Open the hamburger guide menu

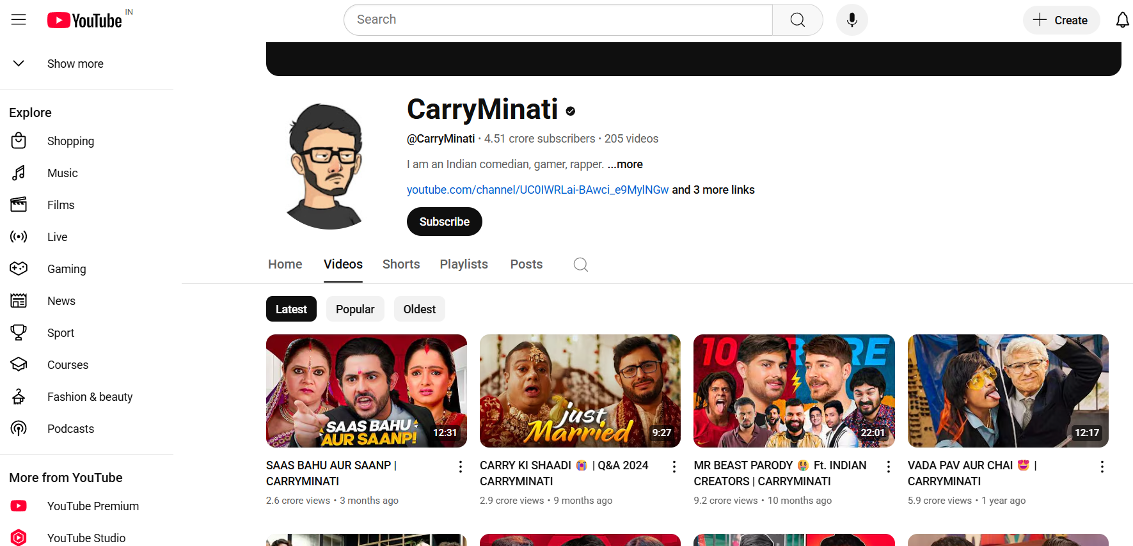coord(19,20)
